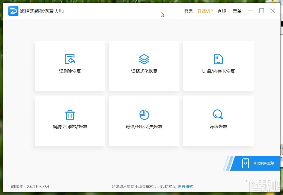Click the 磁盘/分区丢失恢复 pie chart icon
Viewport: 283px width, 195px height.
144,115
